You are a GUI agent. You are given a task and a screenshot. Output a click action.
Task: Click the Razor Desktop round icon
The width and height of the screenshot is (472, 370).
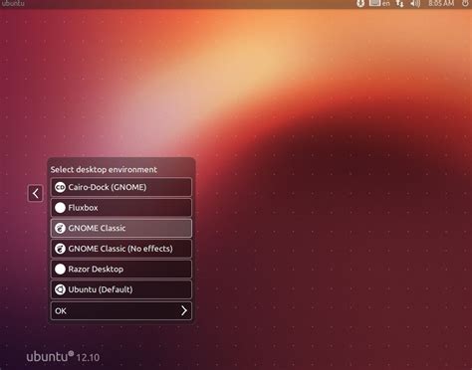coord(60,270)
